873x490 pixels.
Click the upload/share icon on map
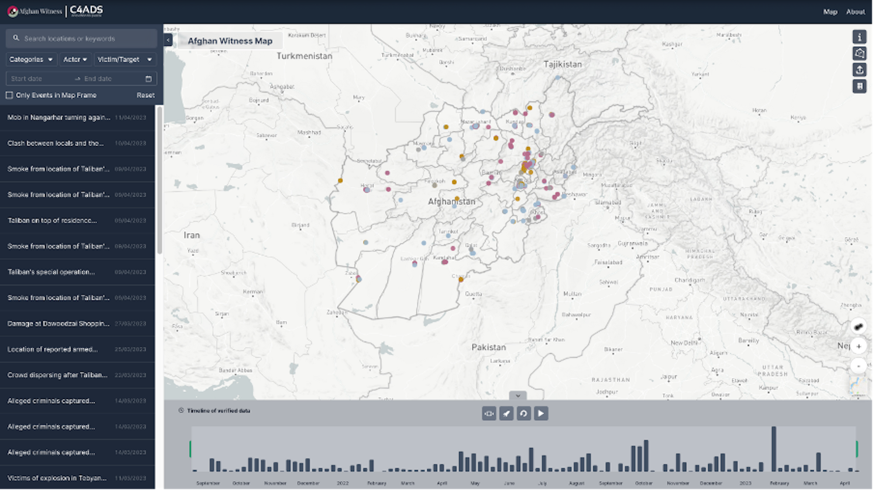859,70
